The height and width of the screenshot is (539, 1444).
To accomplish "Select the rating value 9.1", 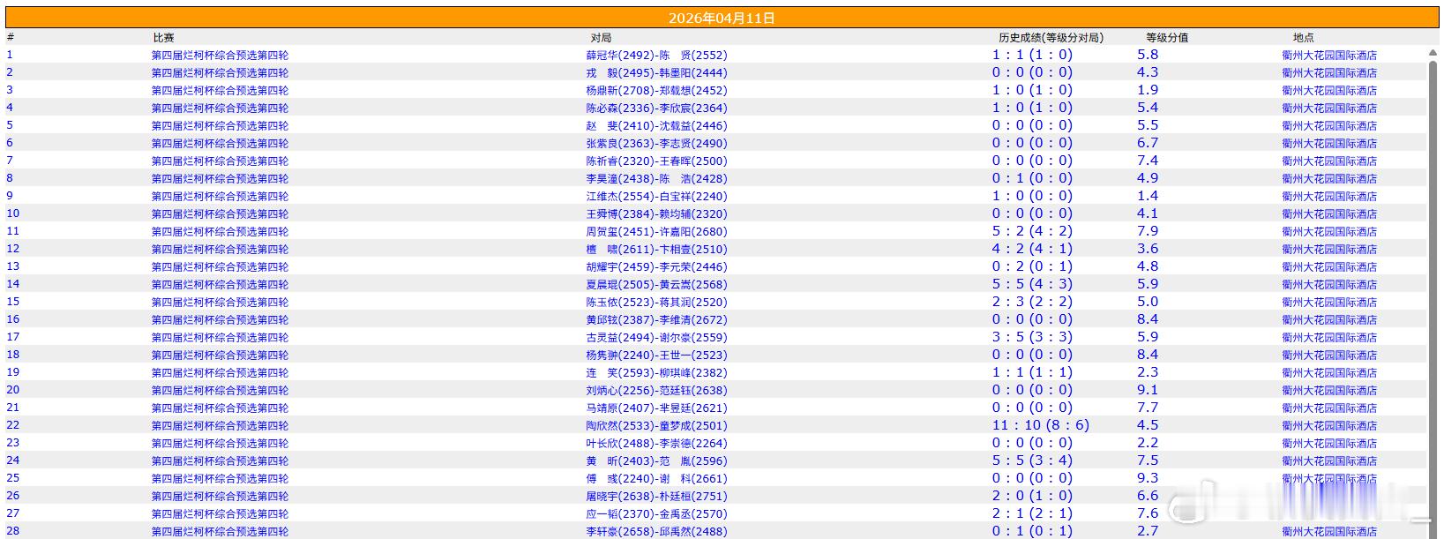I will click(x=1148, y=390).
